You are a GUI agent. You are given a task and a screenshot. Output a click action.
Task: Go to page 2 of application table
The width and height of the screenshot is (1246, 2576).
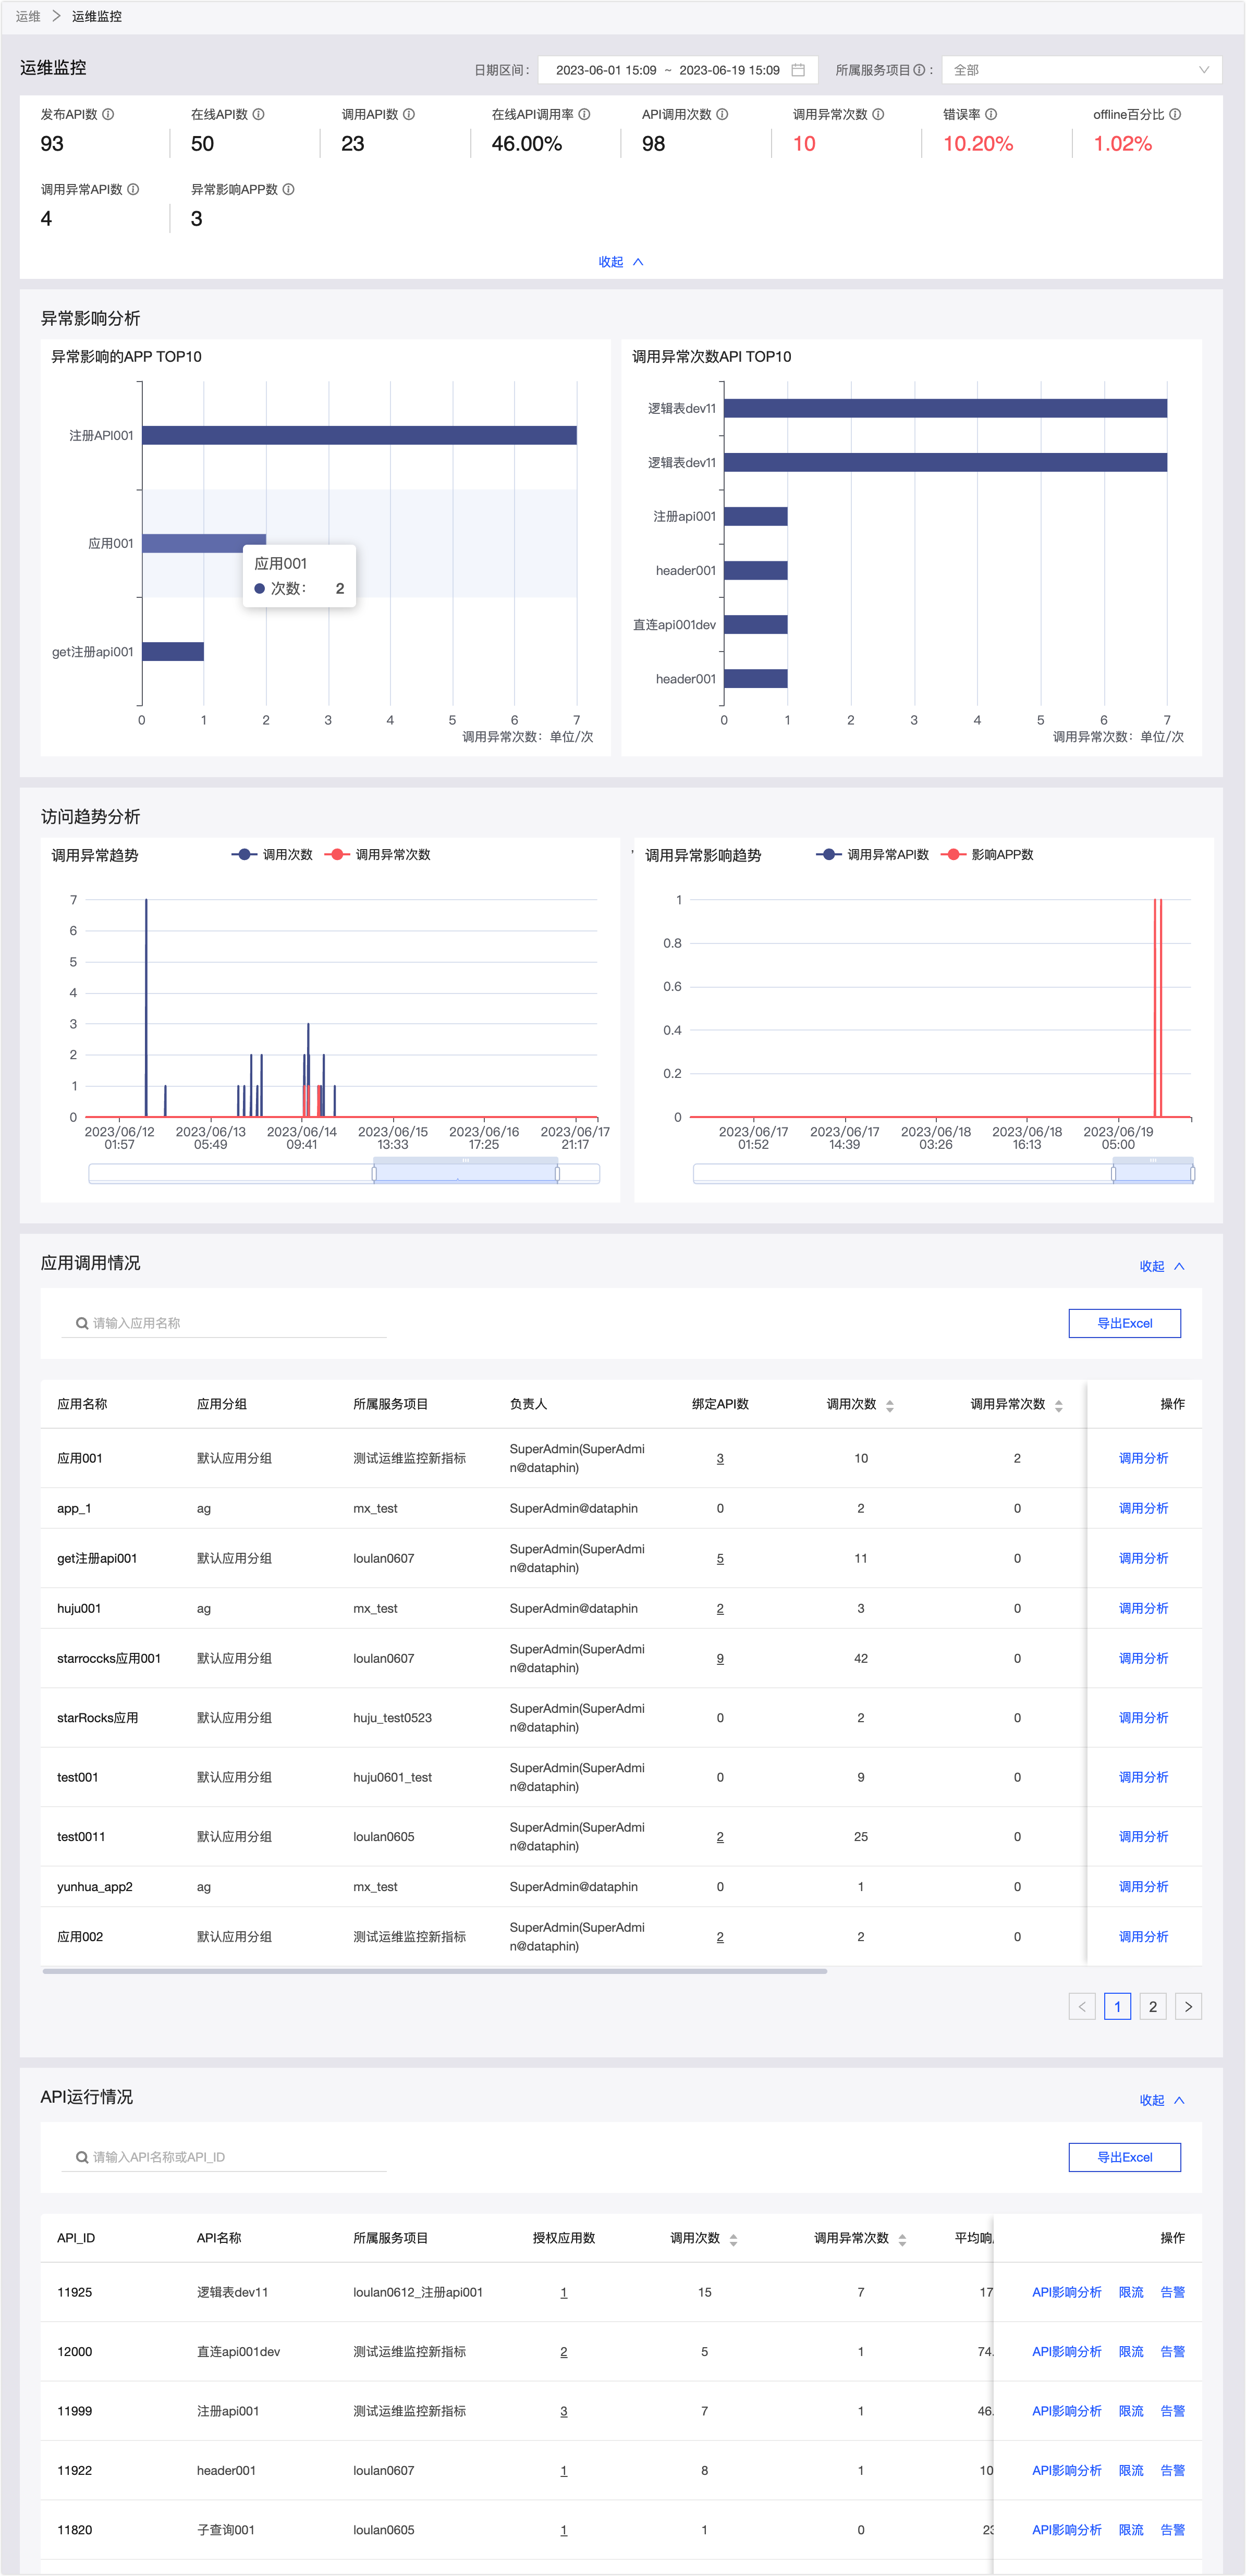[1153, 2006]
